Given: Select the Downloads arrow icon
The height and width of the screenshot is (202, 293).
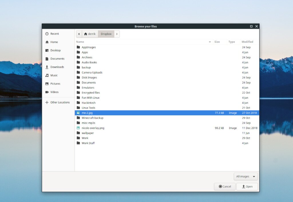Looking at the screenshot, I should tap(47, 67).
